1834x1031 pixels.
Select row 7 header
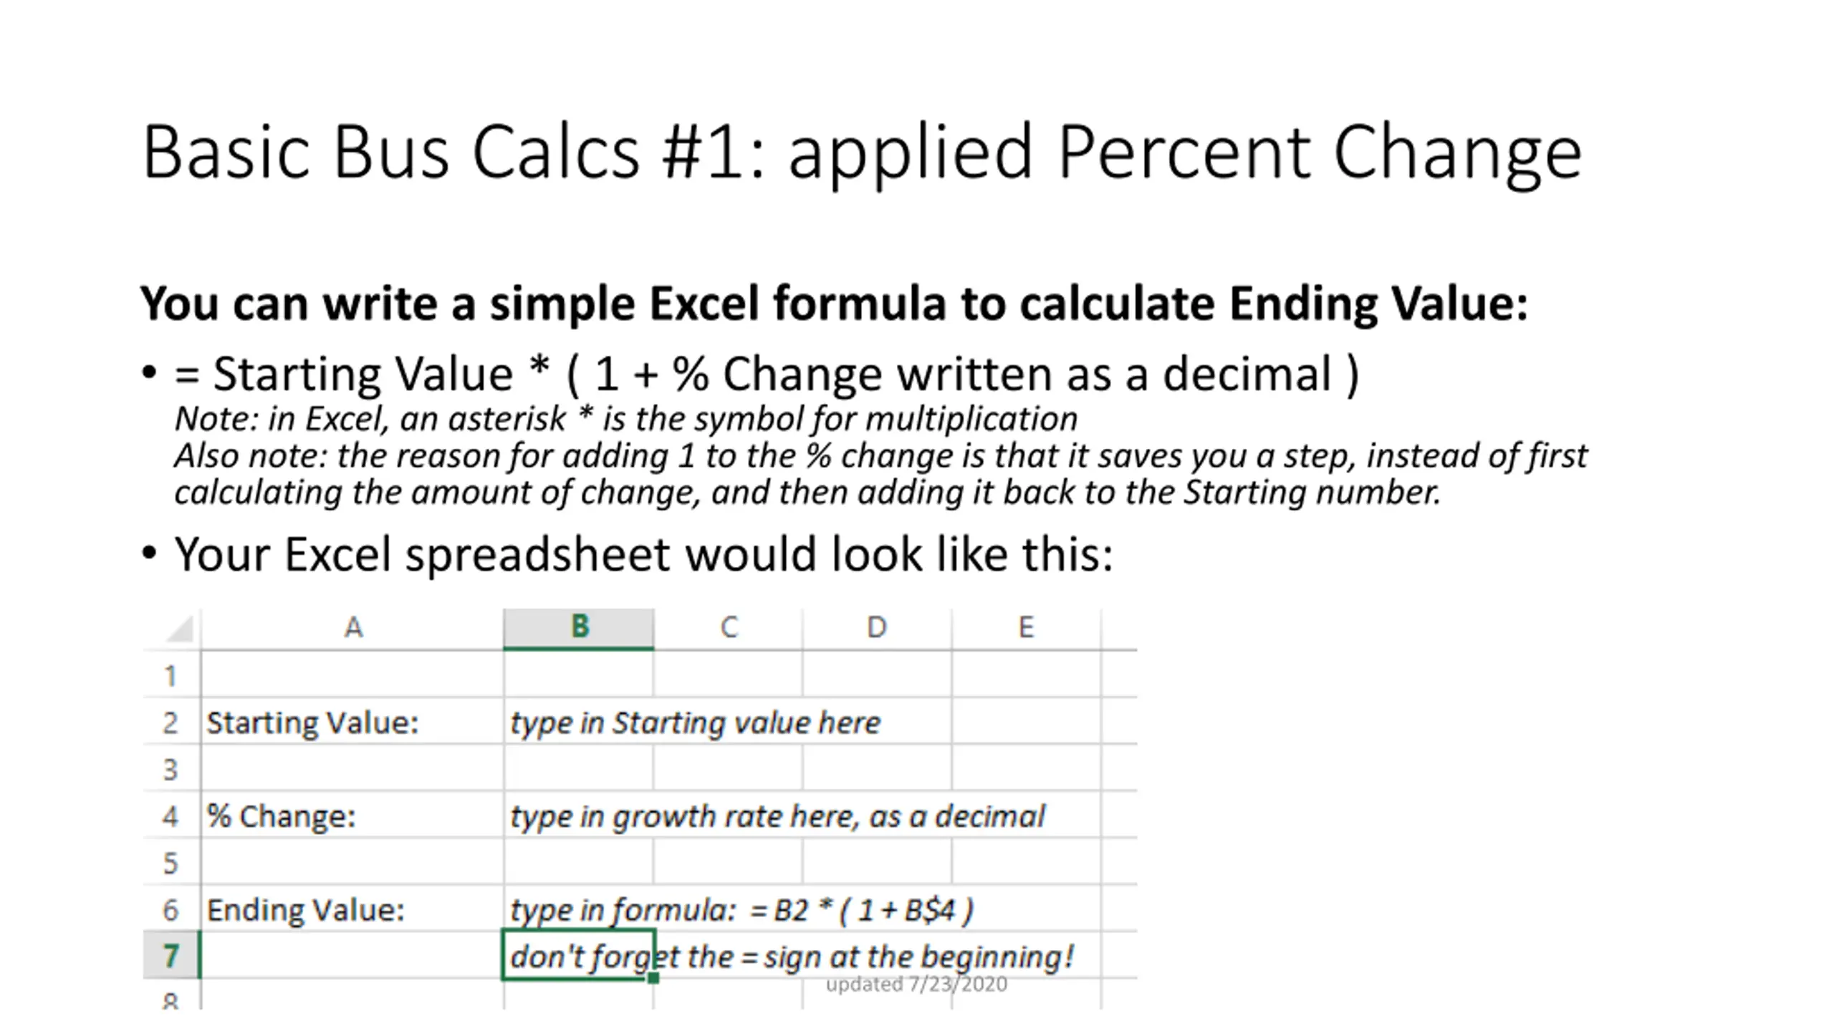[171, 956]
